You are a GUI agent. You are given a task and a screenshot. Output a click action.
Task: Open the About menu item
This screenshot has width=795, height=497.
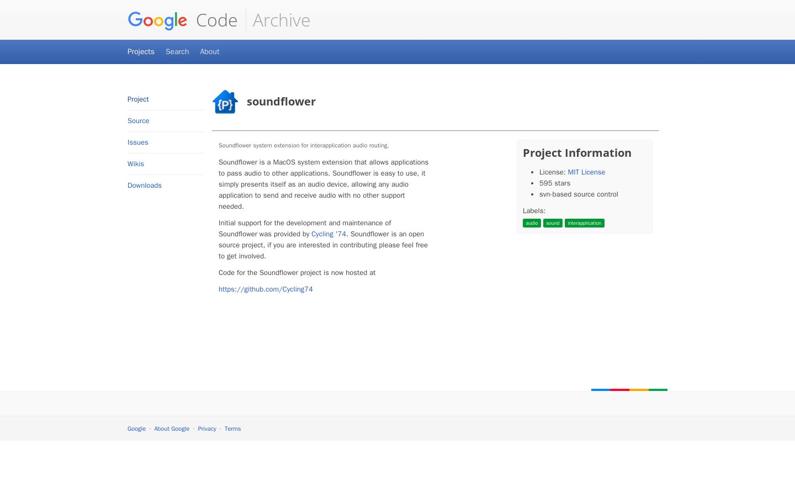[x=210, y=52]
